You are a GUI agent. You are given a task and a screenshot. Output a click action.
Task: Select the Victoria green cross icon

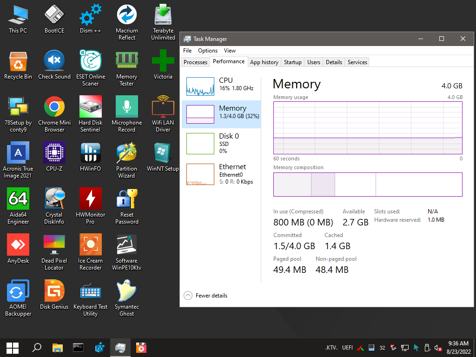(163, 61)
